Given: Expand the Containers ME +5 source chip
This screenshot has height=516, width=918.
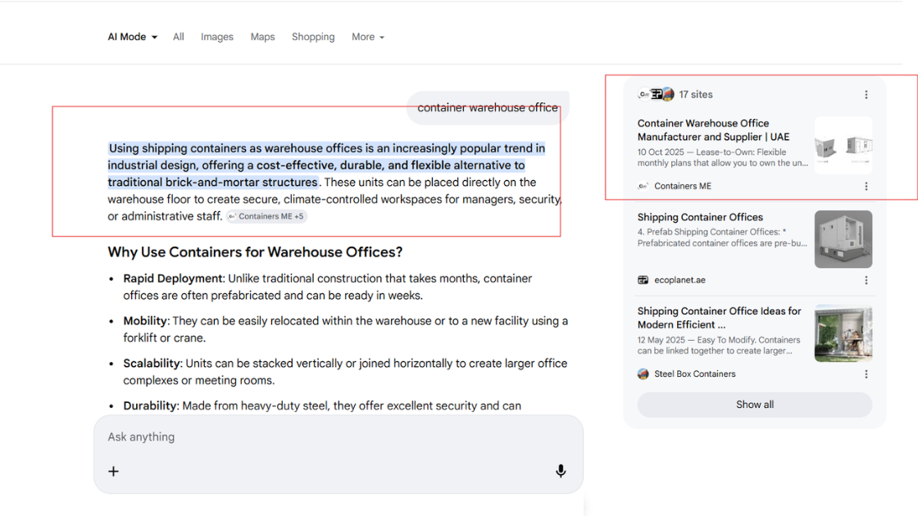Looking at the screenshot, I should coord(266,216).
